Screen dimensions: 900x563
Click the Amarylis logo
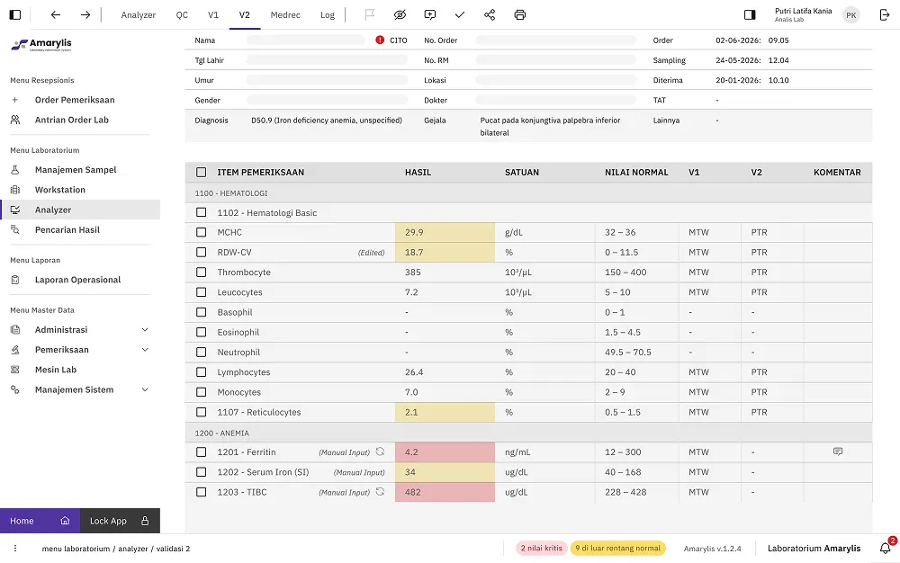pyautogui.click(x=41, y=44)
